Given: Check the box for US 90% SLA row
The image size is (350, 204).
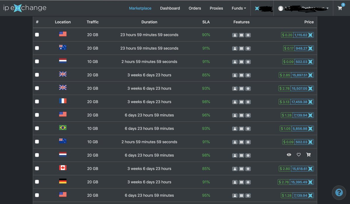Looking at the screenshot, I should 37,35.
